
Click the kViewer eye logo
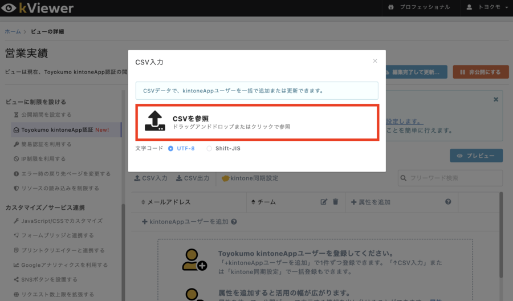coord(9,8)
